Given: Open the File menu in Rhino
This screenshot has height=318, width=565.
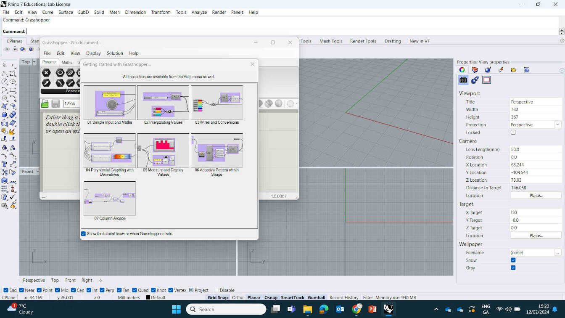Looking at the screenshot, I should (x=6, y=12).
